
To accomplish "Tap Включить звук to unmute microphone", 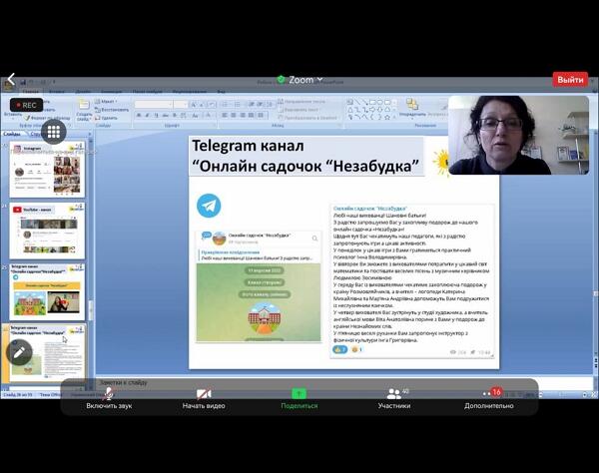I will click(109, 398).
